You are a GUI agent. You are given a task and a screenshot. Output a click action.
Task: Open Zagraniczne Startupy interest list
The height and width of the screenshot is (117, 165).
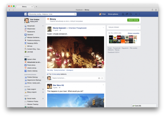(x=34, y=80)
